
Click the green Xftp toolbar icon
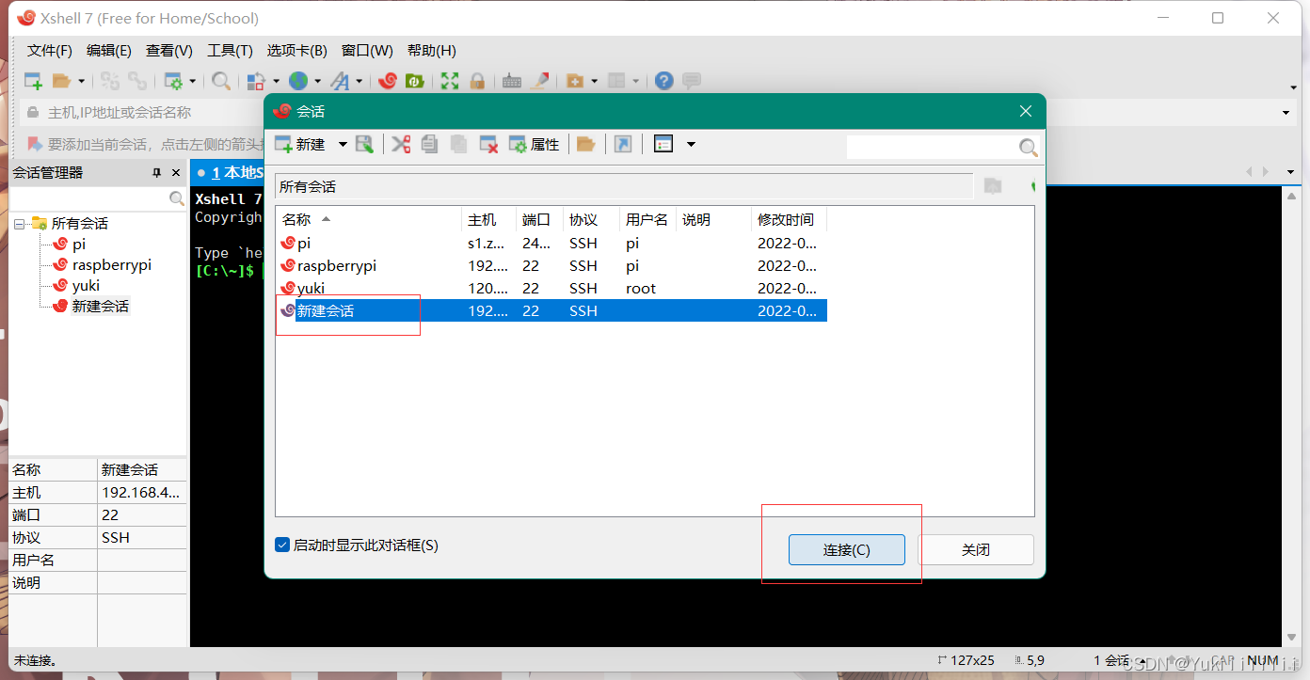point(414,81)
